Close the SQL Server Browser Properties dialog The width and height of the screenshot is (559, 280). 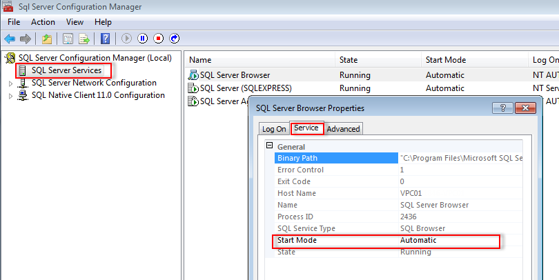pos(525,108)
